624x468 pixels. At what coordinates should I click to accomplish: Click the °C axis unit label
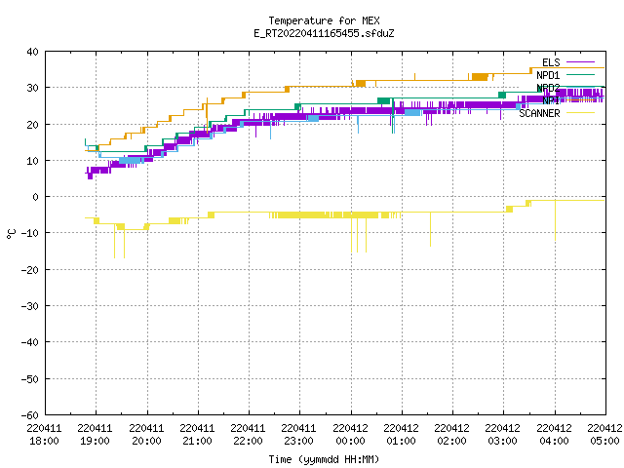[12, 233]
